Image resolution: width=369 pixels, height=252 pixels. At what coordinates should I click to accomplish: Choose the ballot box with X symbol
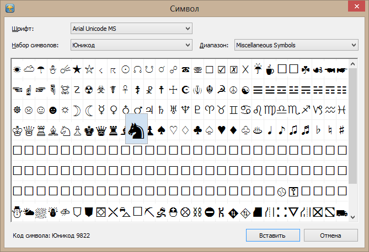233,69
